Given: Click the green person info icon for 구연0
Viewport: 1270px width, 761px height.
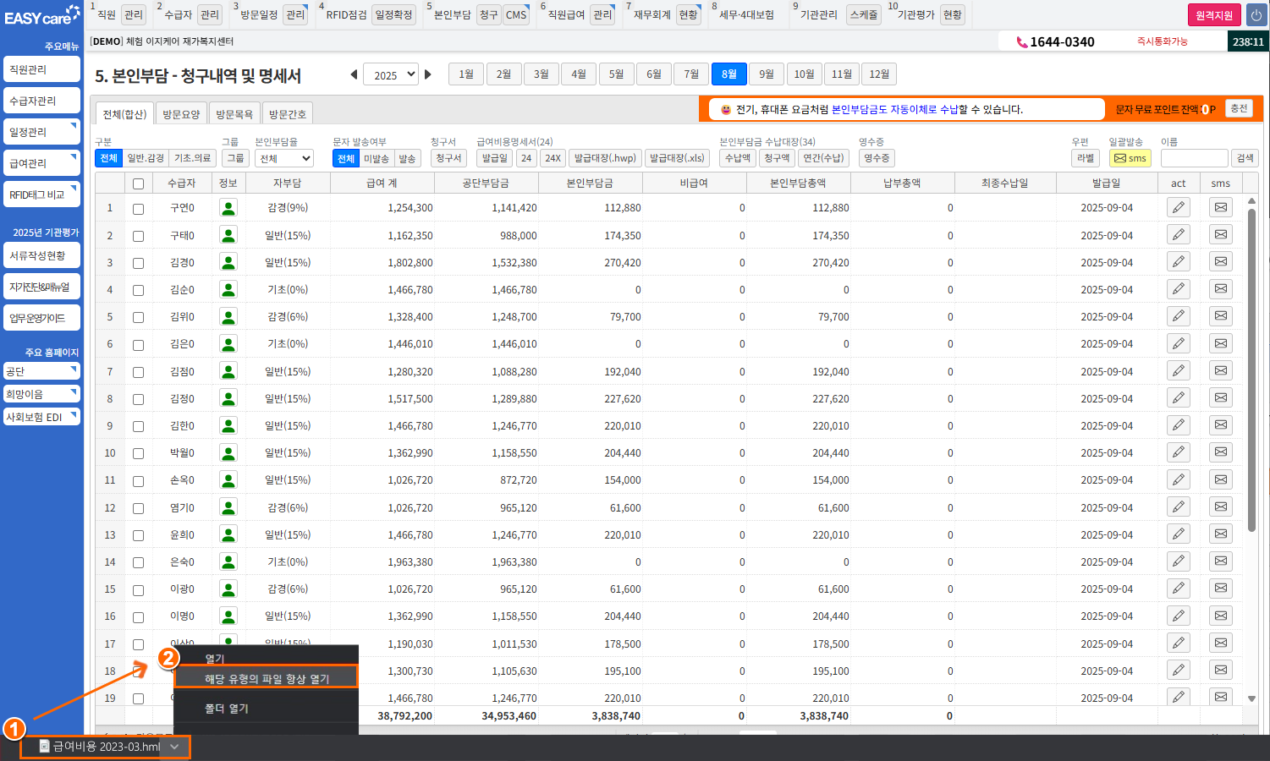Looking at the screenshot, I should (x=228, y=208).
